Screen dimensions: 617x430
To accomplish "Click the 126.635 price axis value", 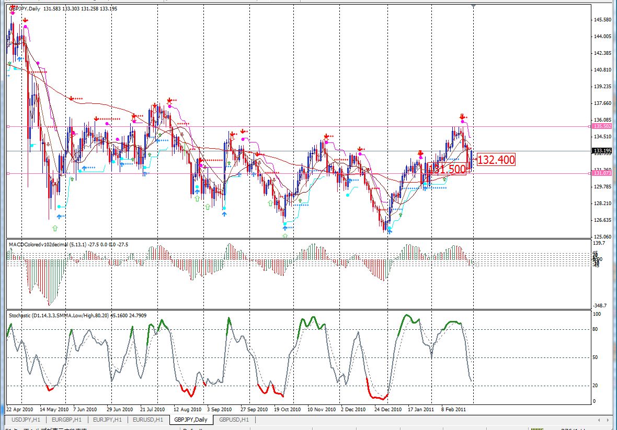I will click(x=602, y=220).
